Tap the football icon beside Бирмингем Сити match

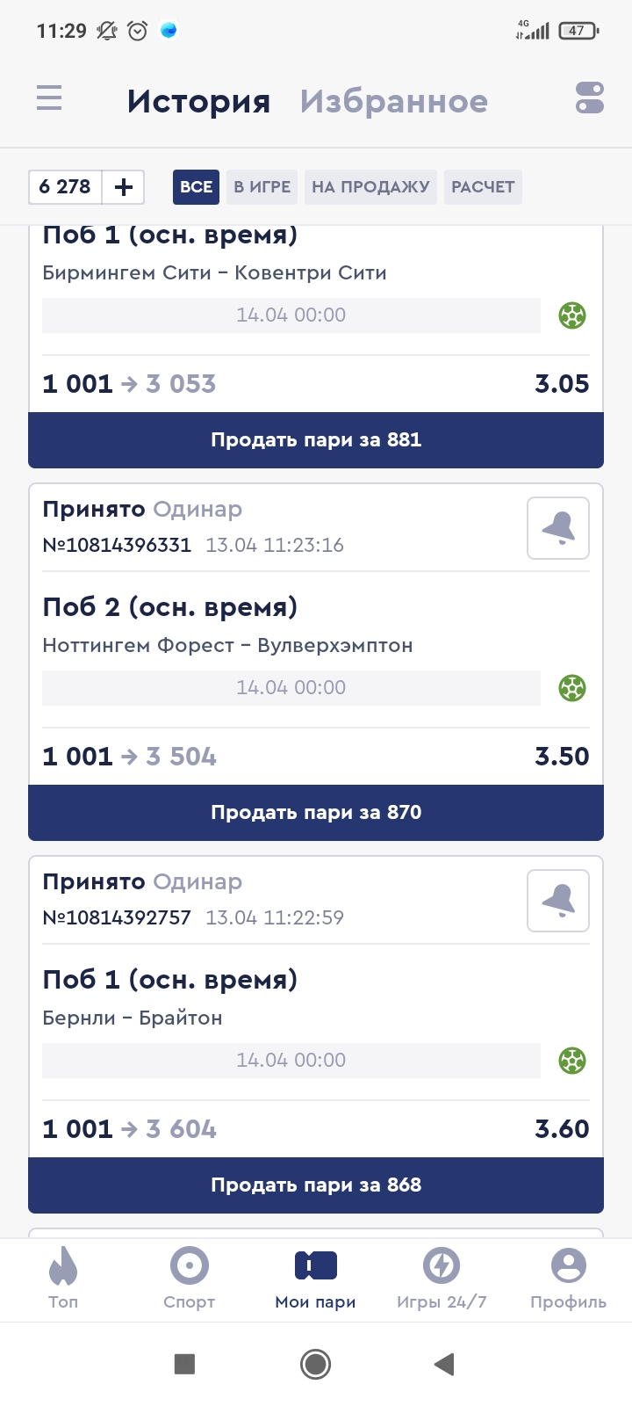(x=572, y=315)
